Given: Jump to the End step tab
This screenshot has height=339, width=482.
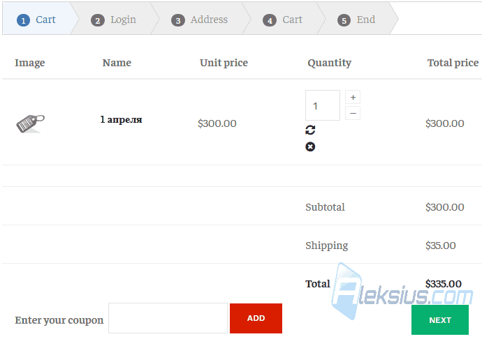Looking at the screenshot, I should point(356,20).
